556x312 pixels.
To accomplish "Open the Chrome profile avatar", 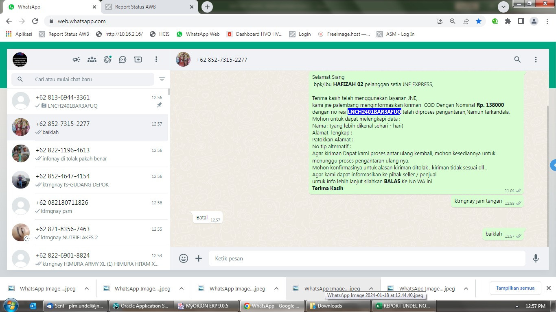I will pos(534,21).
